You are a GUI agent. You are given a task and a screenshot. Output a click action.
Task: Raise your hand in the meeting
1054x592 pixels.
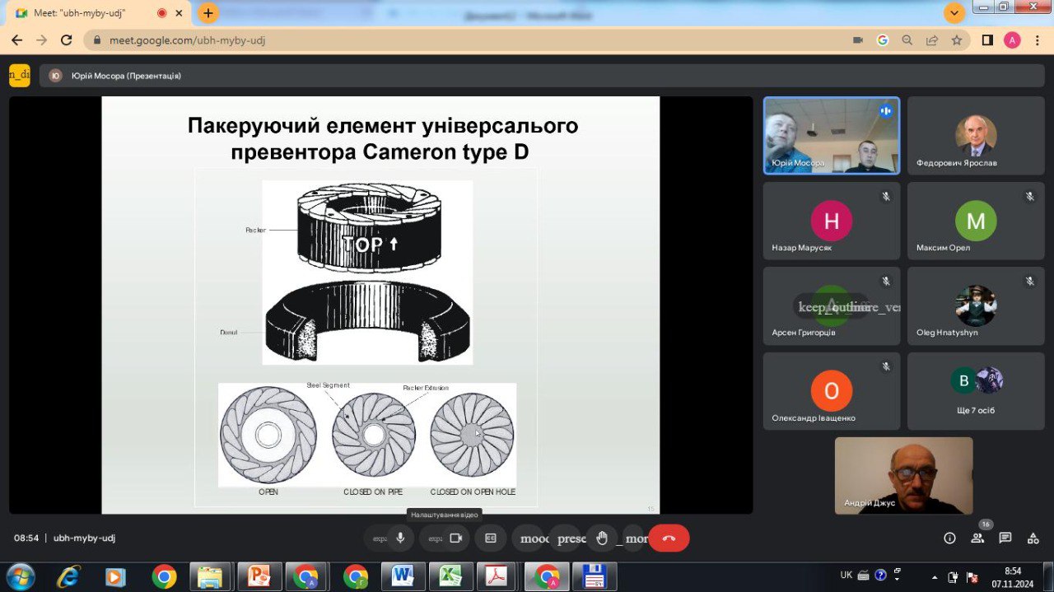[602, 538]
